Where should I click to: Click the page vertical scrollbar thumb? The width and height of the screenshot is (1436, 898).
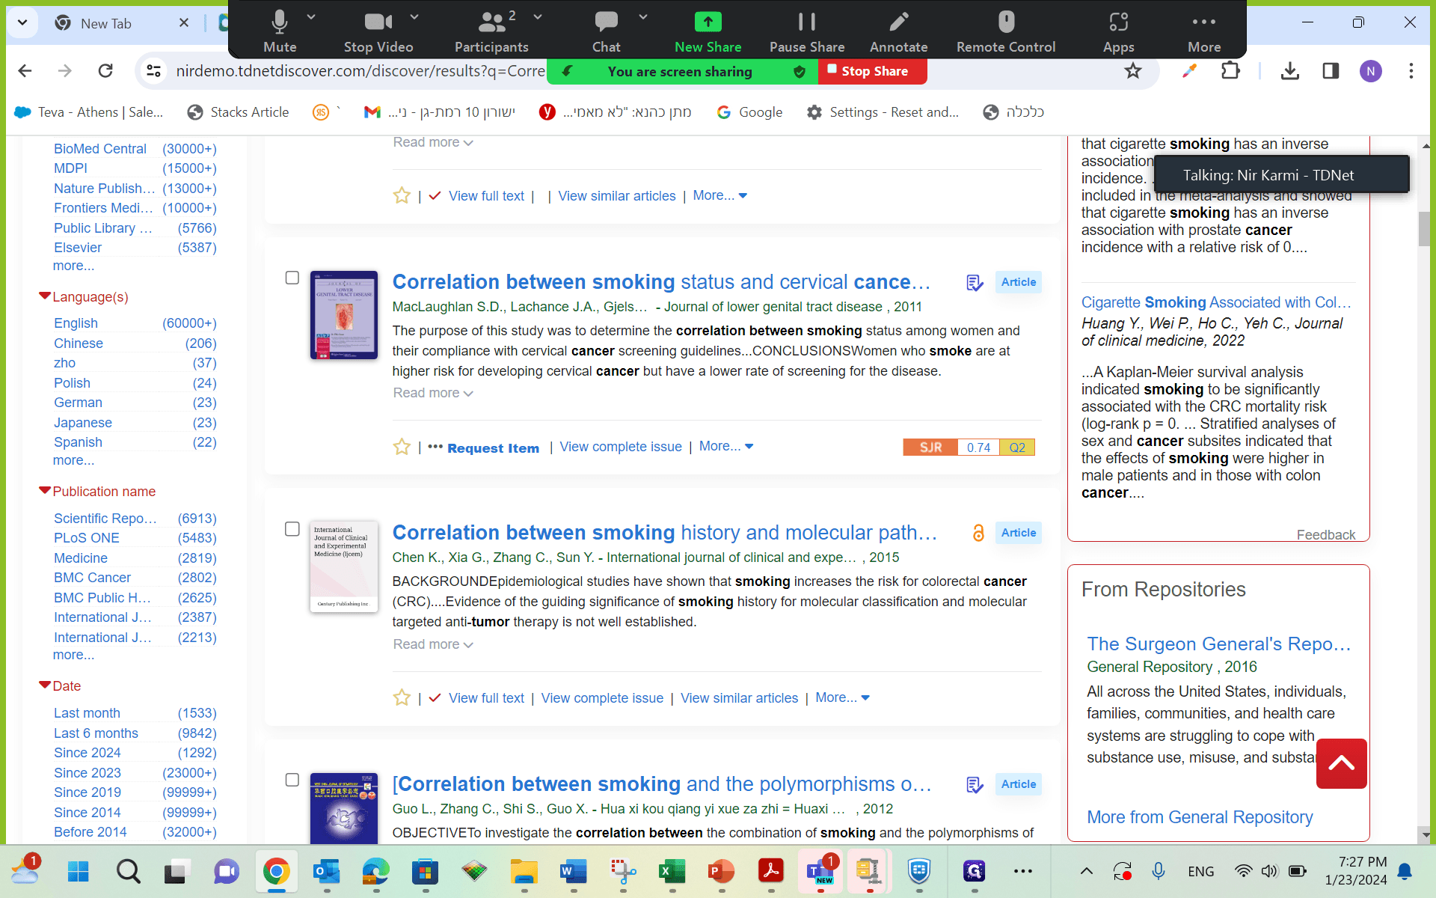(x=1424, y=228)
